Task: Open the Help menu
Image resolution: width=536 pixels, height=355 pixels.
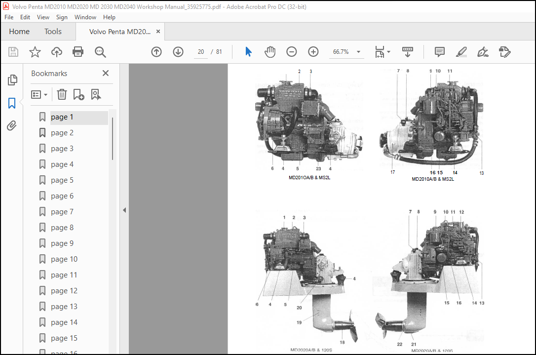Action: [109, 17]
